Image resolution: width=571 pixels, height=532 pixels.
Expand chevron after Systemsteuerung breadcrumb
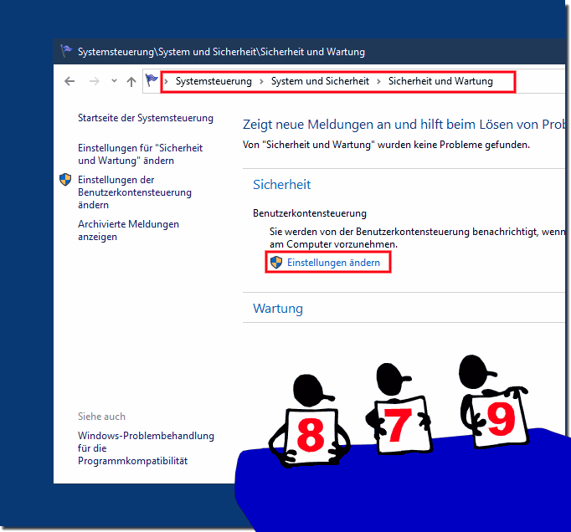point(261,81)
